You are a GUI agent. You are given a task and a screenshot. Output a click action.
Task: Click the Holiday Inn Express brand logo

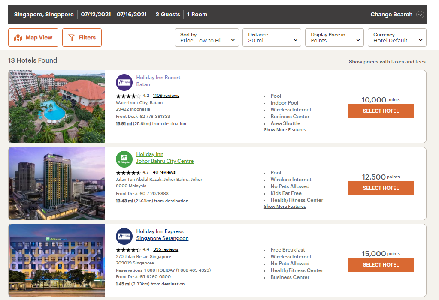tap(124, 236)
